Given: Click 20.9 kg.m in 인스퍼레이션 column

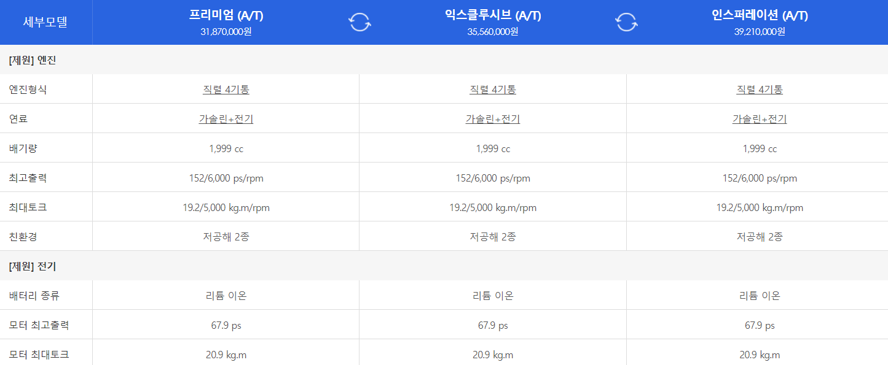Looking at the screenshot, I should point(760,355).
